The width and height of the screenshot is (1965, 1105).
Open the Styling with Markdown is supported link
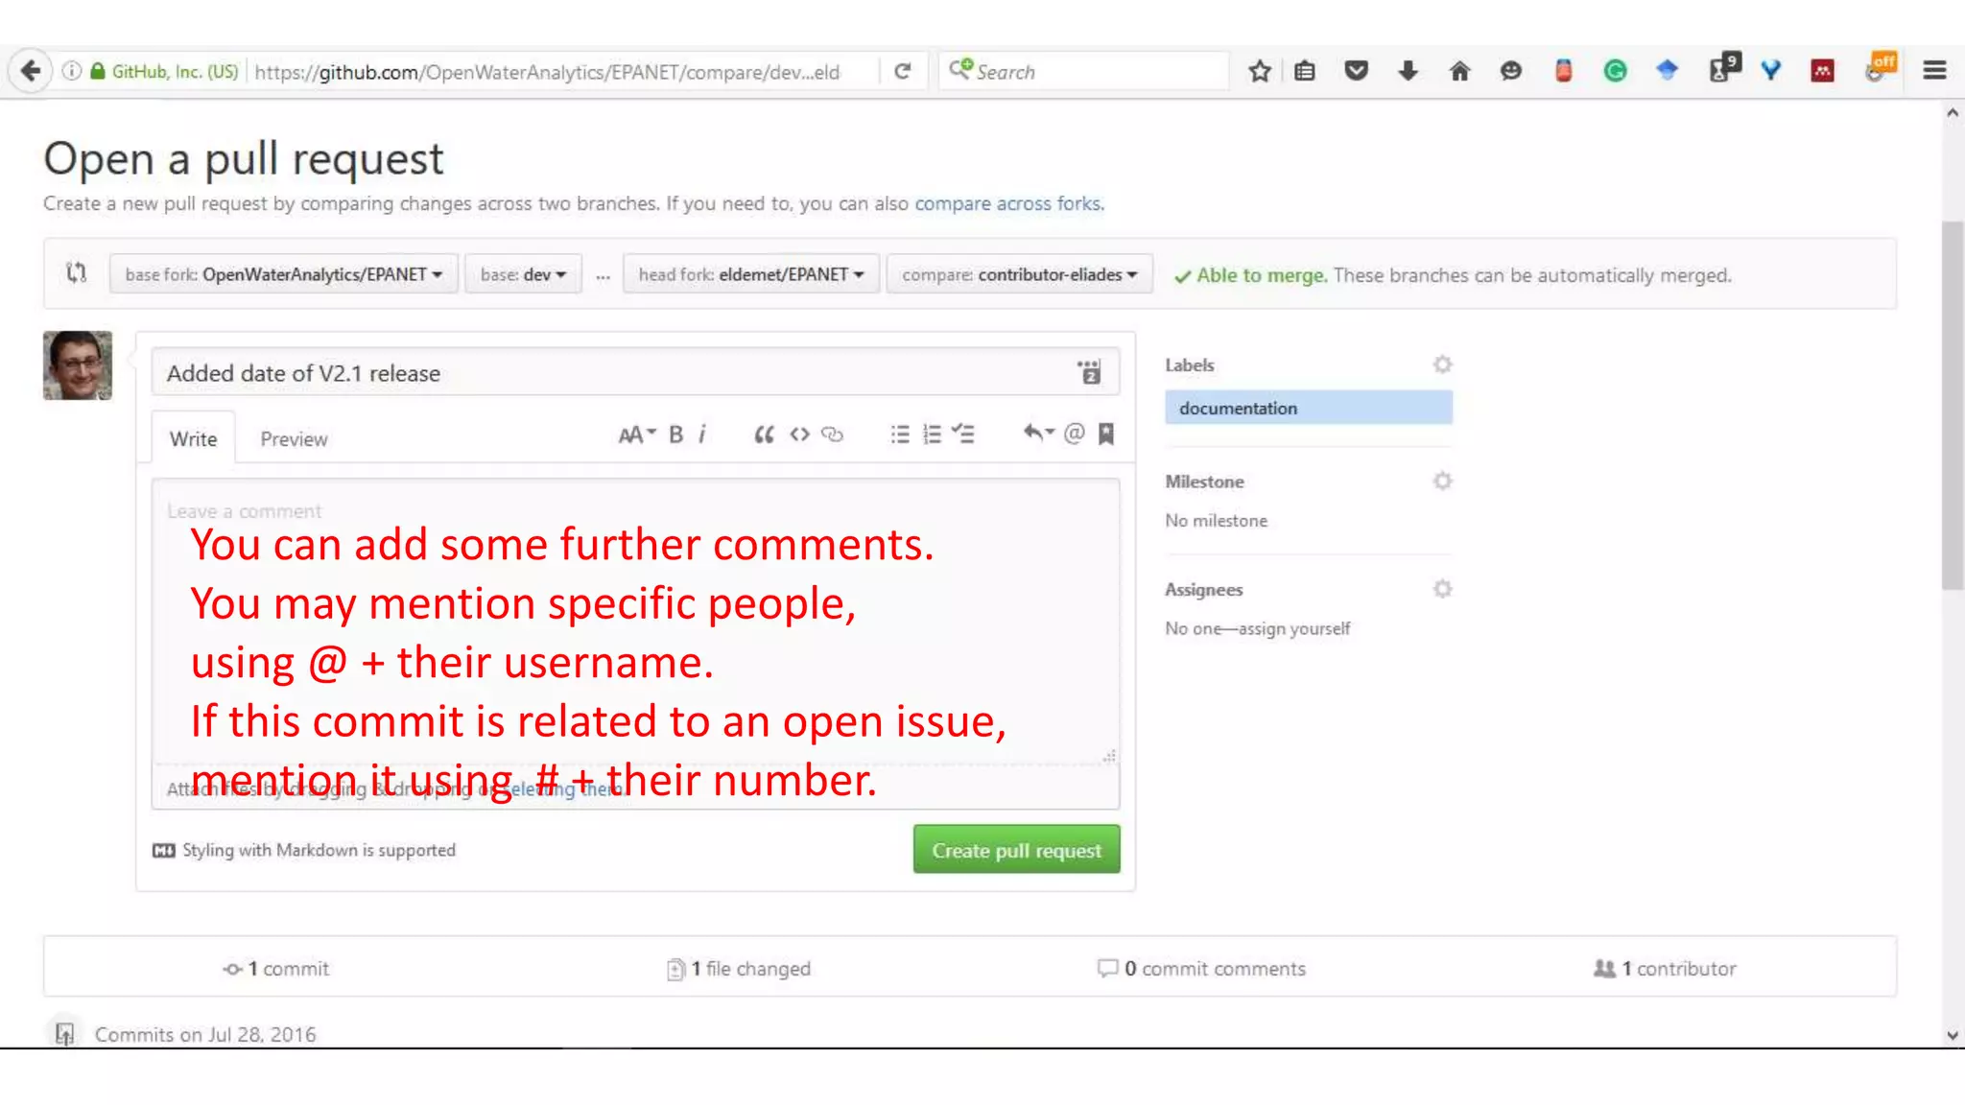click(x=304, y=850)
